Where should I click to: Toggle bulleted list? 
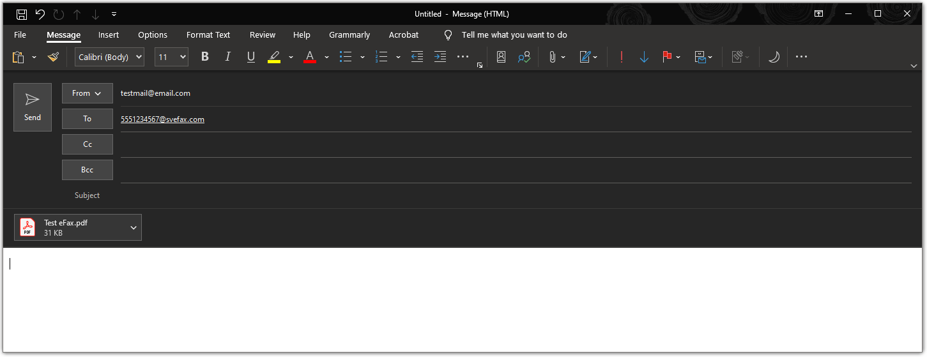pos(346,57)
